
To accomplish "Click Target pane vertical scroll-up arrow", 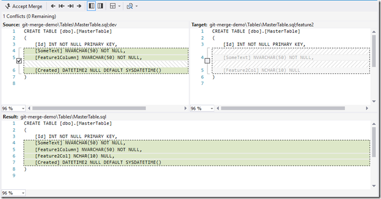I will 374,31.
